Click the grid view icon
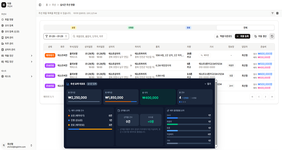This screenshot has height=150, width=282. click(x=277, y=13)
